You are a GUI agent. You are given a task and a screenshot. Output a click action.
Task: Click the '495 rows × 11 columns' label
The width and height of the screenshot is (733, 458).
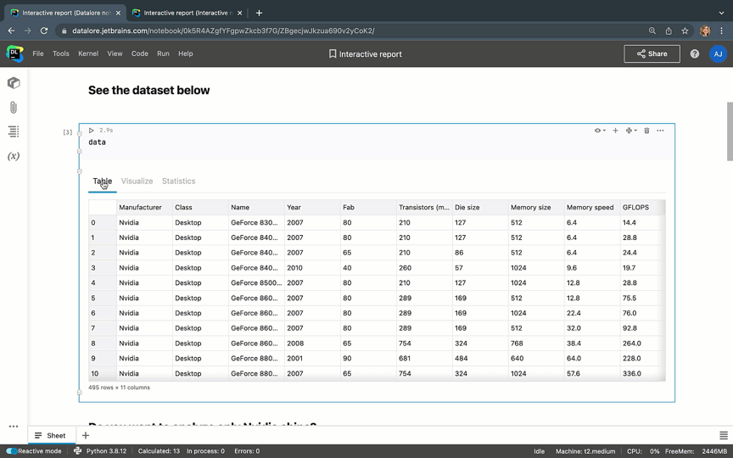coord(120,388)
